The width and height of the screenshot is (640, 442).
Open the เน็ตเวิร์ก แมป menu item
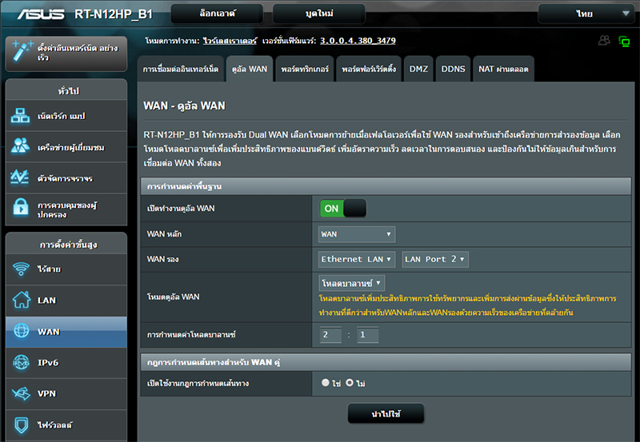click(66, 116)
